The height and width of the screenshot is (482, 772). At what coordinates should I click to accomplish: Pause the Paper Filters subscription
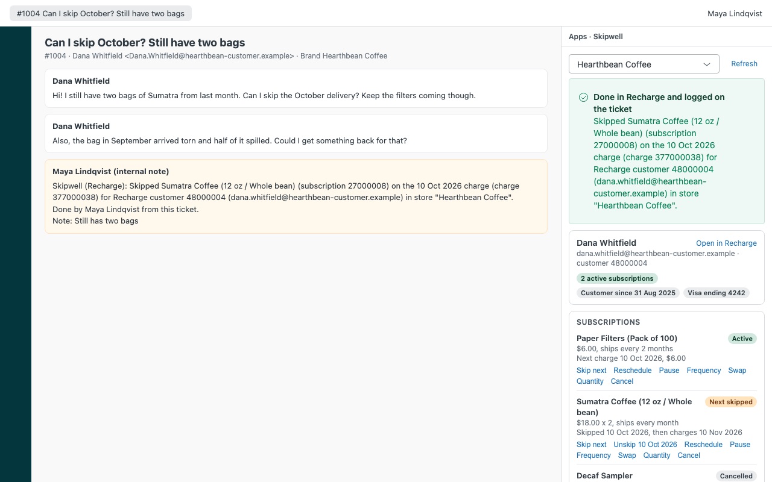coord(669,371)
